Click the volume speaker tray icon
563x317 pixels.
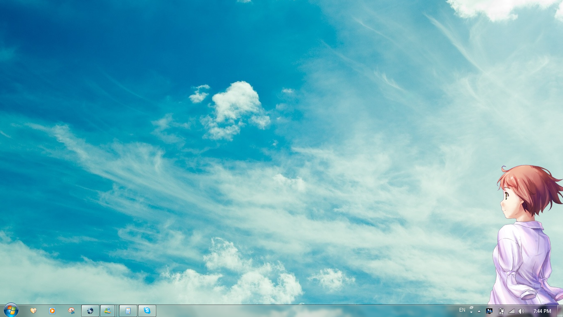point(521,311)
